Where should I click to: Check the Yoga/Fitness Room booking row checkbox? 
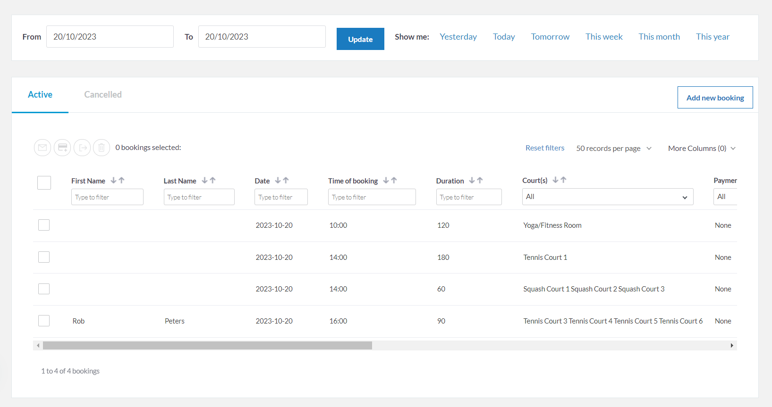pos(44,225)
